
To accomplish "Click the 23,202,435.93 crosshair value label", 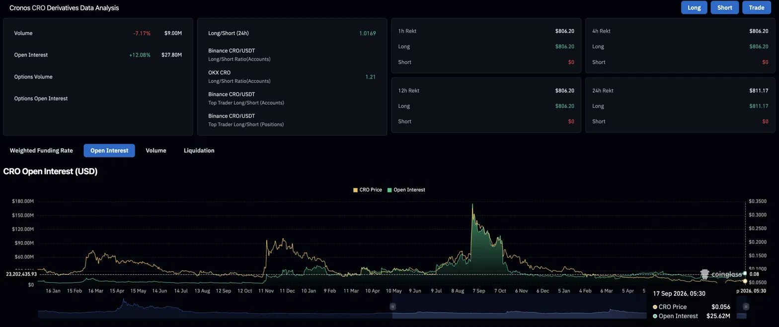I will tap(21, 274).
